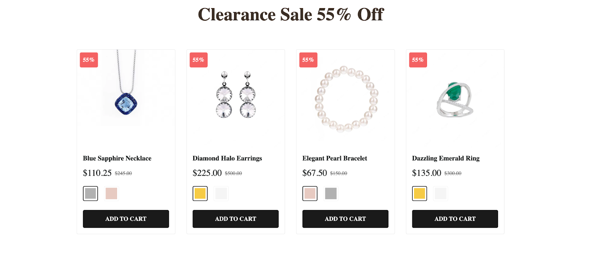Add Dazzling Emerald Ring to cart

point(455,219)
